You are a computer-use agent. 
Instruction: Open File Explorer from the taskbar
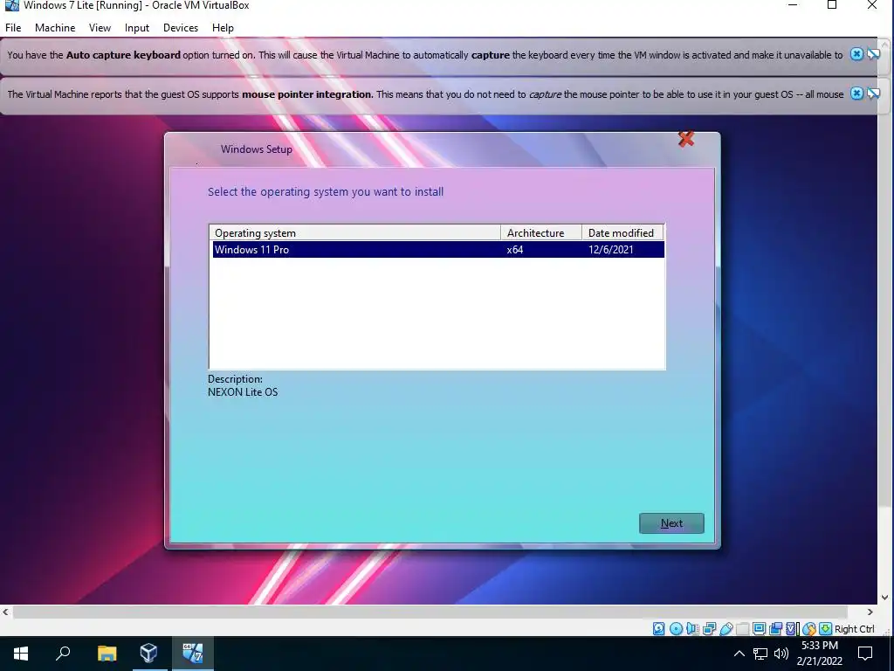pos(107,654)
